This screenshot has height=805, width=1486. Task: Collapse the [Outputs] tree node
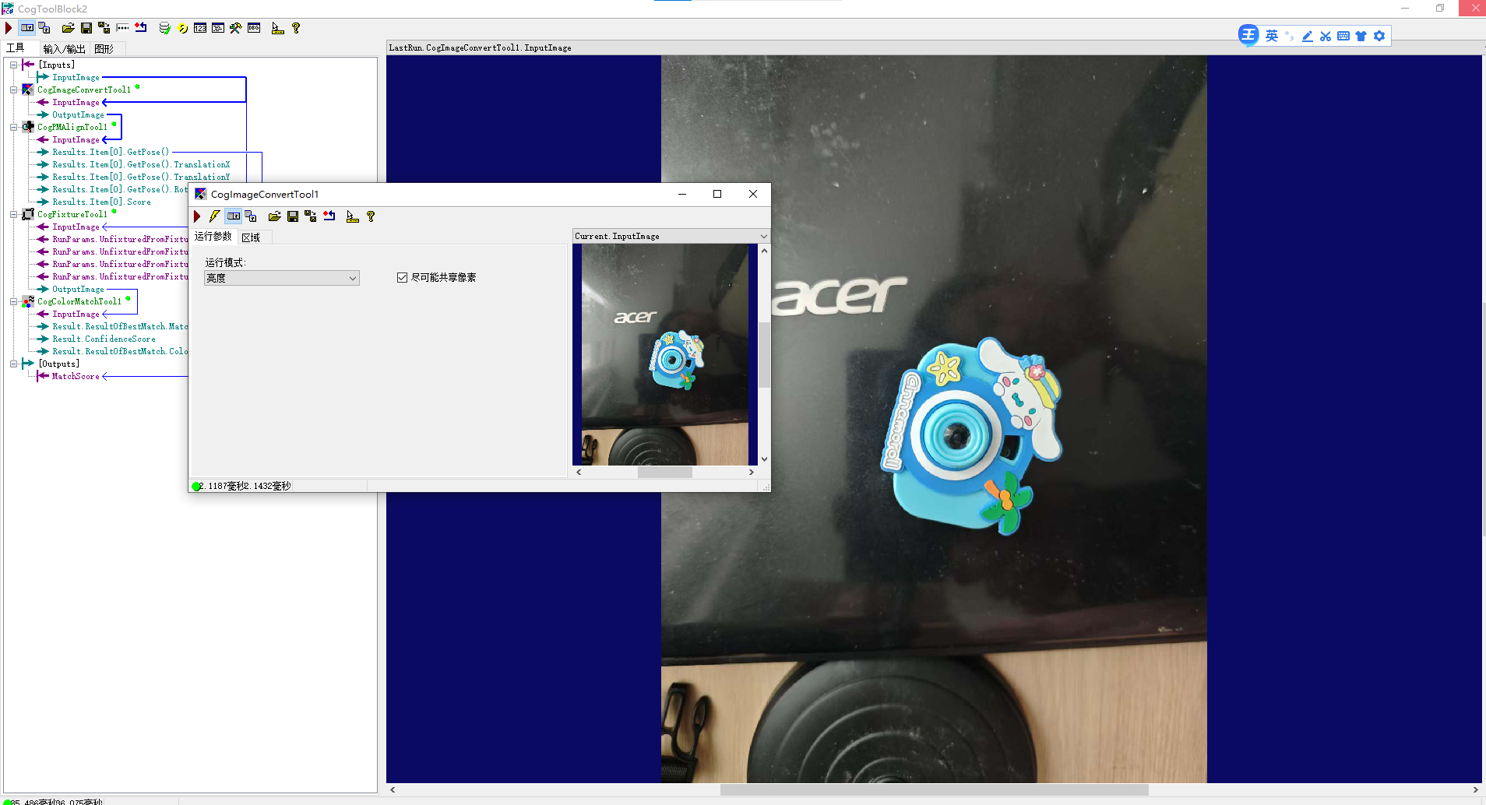[x=13, y=364]
